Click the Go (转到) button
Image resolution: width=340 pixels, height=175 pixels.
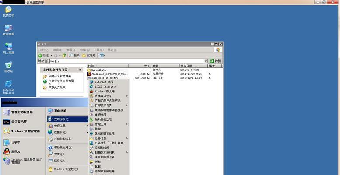pos(215,61)
